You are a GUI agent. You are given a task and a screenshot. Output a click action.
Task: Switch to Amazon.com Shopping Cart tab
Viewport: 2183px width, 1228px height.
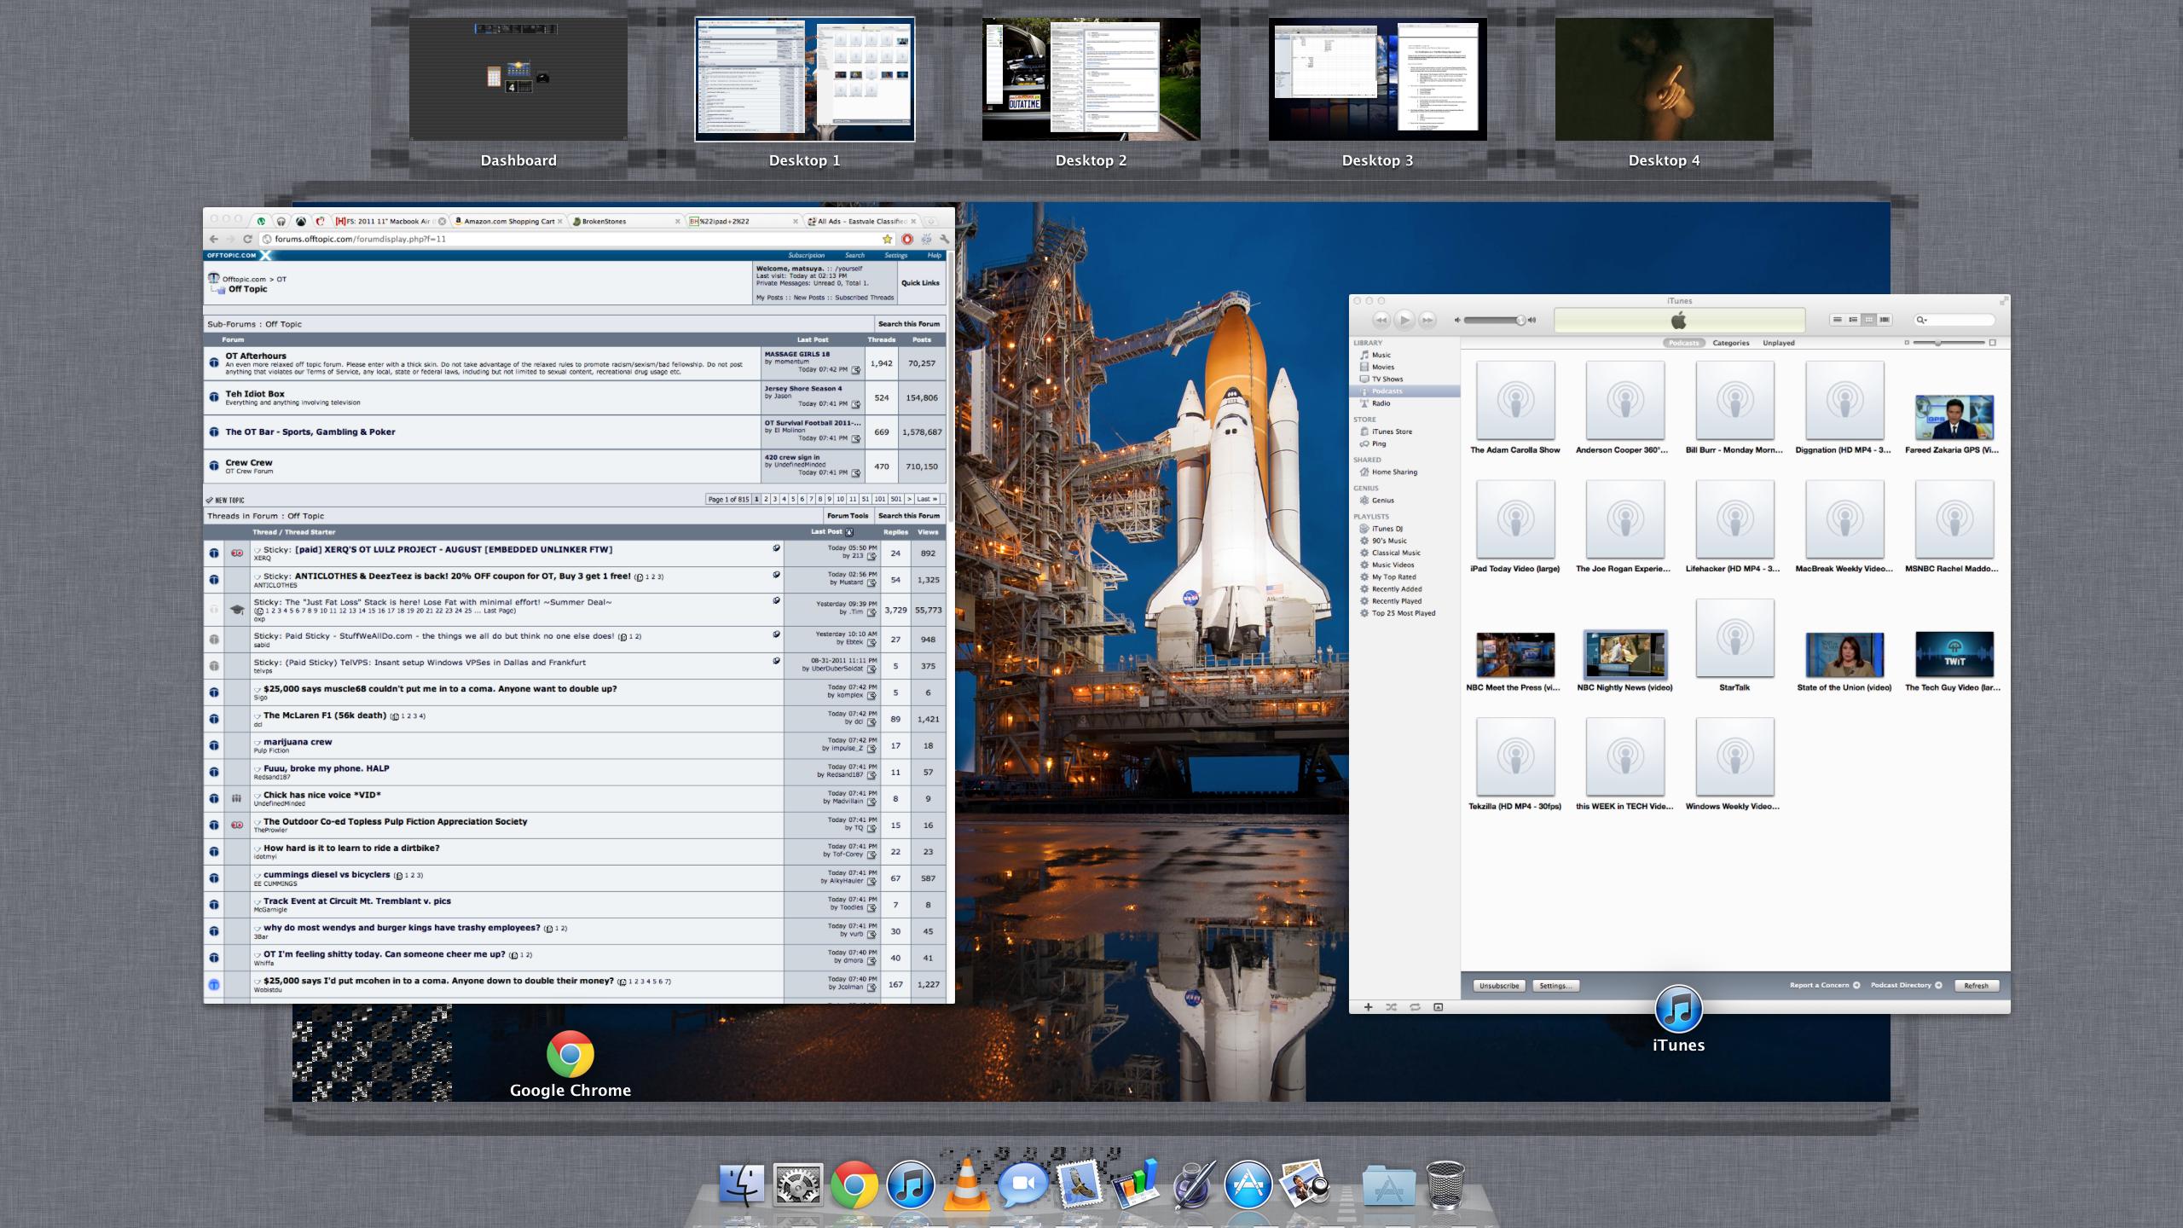(508, 221)
